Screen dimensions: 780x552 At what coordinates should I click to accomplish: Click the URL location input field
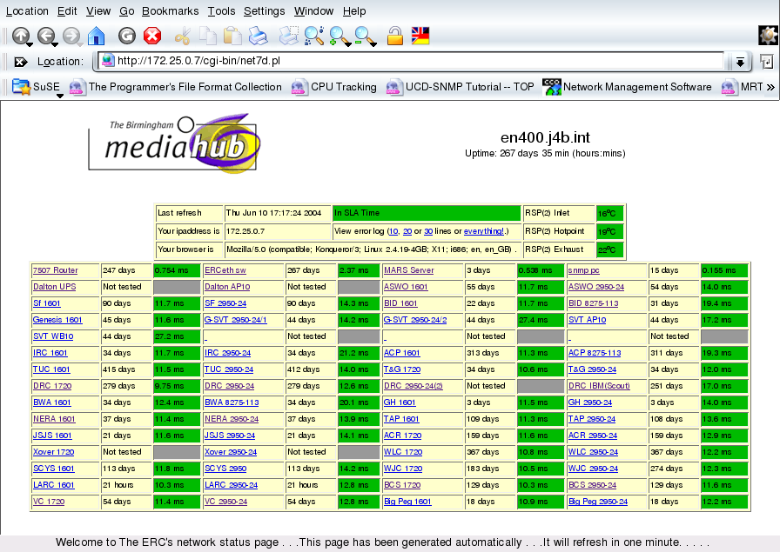[411, 61]
